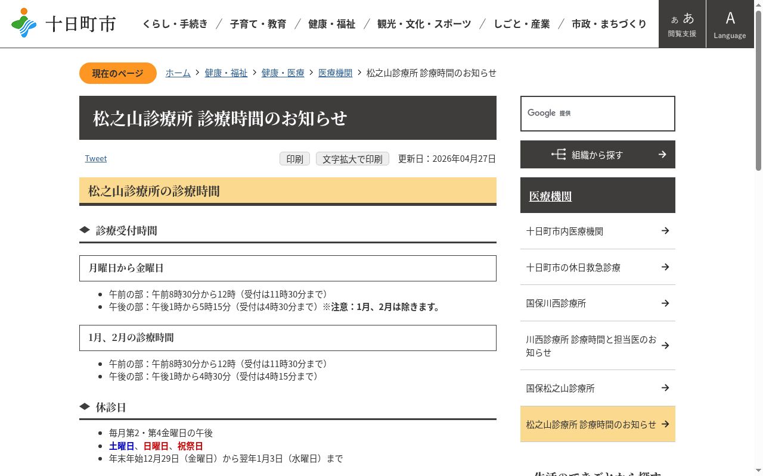The height and width of the screenshot is (476, 763).
Task: Open the 閲覧支援 accessibility button
Action: coord(682,24)
